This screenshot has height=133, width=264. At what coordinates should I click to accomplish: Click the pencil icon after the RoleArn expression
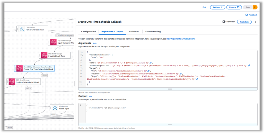[181, 73]
